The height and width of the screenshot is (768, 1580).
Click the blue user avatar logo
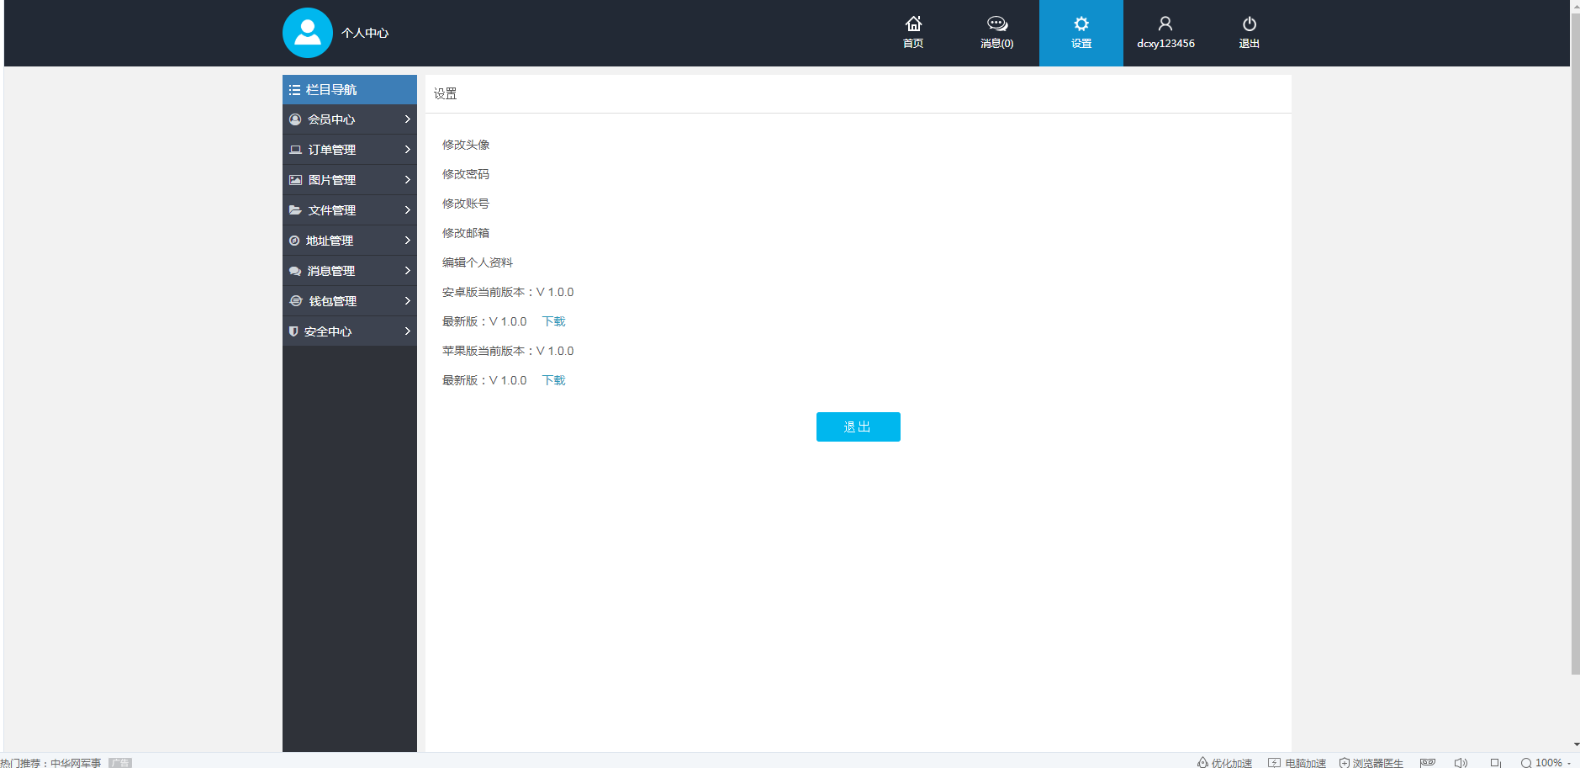point(308,33)
